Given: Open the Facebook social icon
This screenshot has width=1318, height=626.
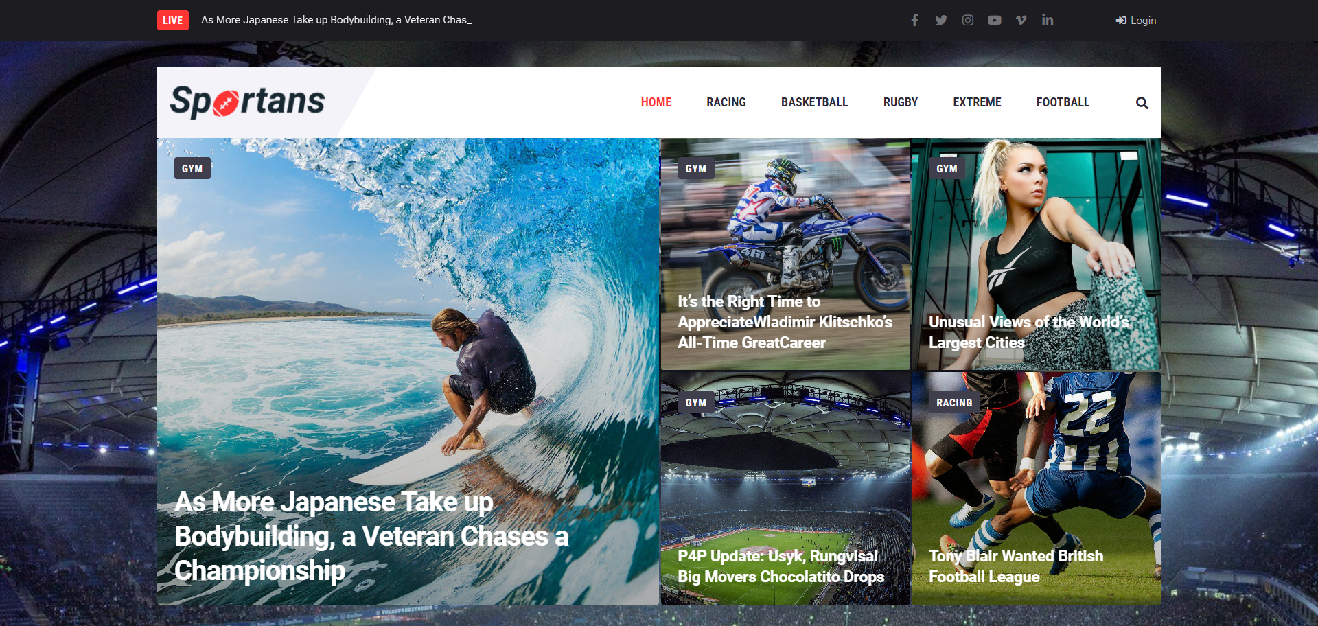Looking at the screenshot, I should pos(914,20).
